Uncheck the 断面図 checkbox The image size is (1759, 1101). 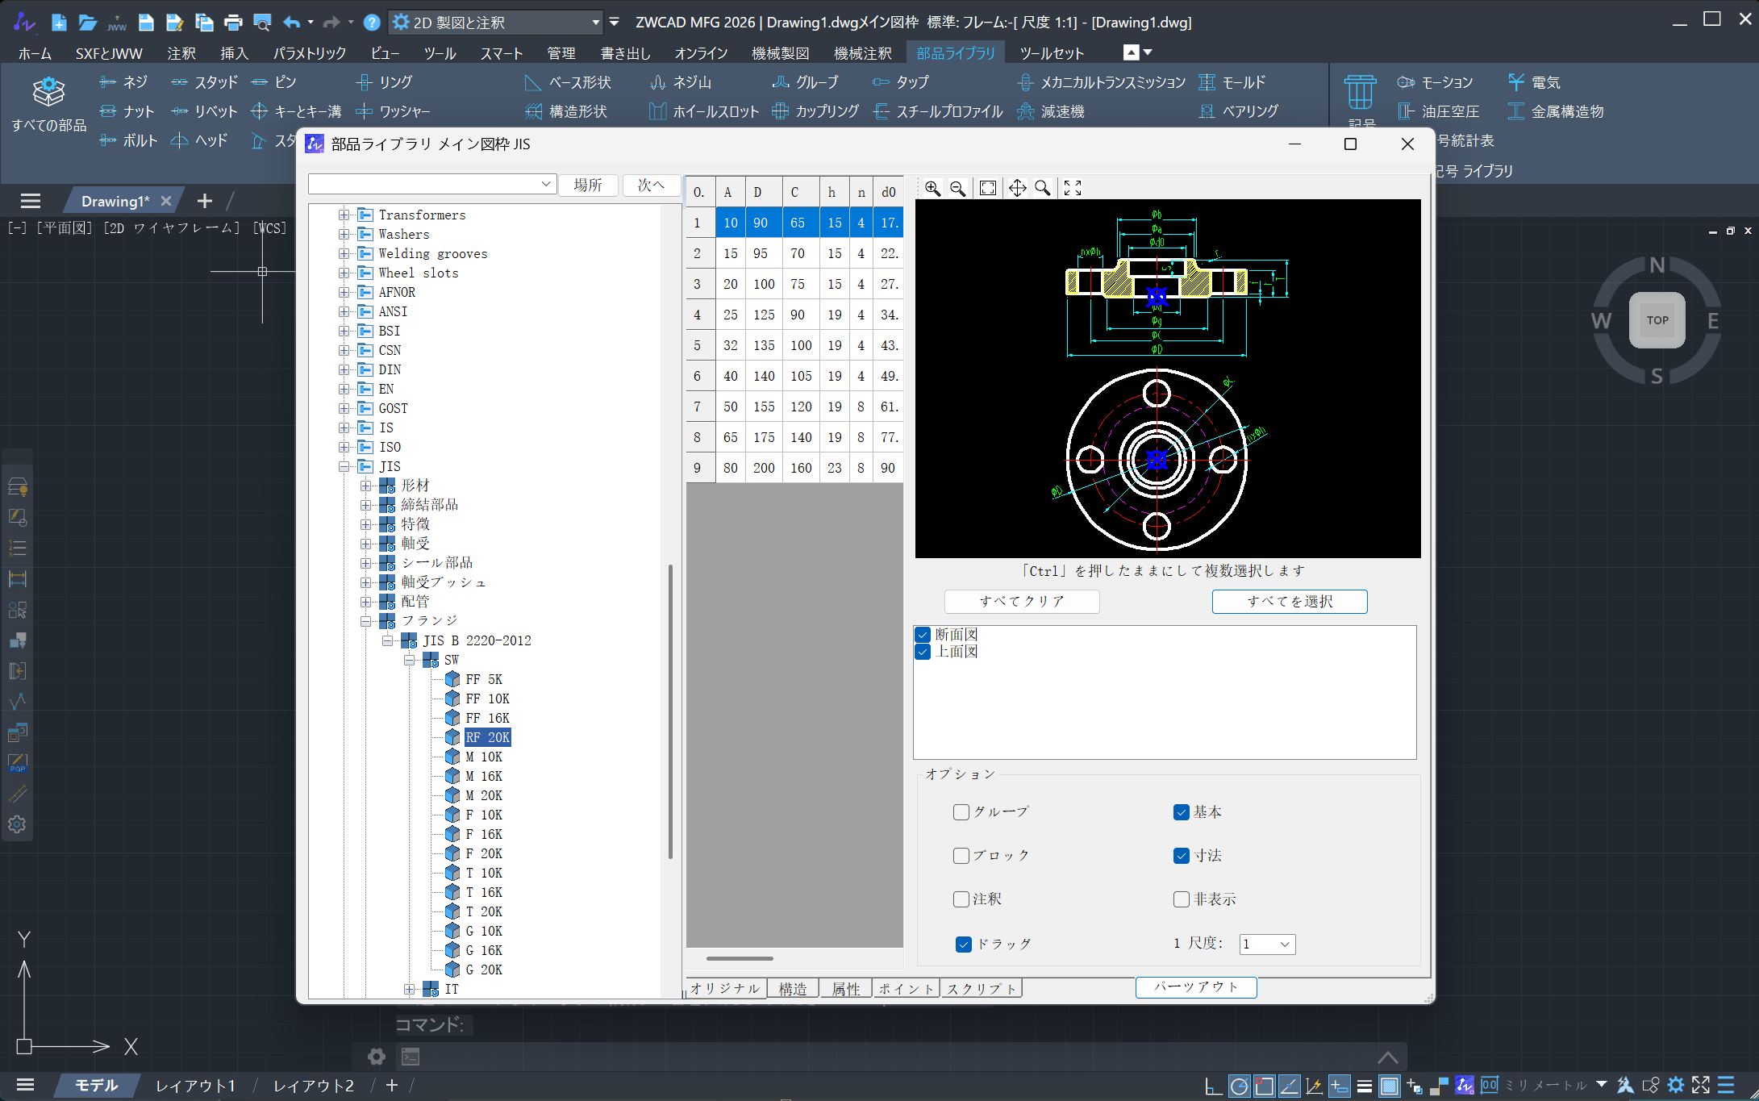[x=922, y=635]
